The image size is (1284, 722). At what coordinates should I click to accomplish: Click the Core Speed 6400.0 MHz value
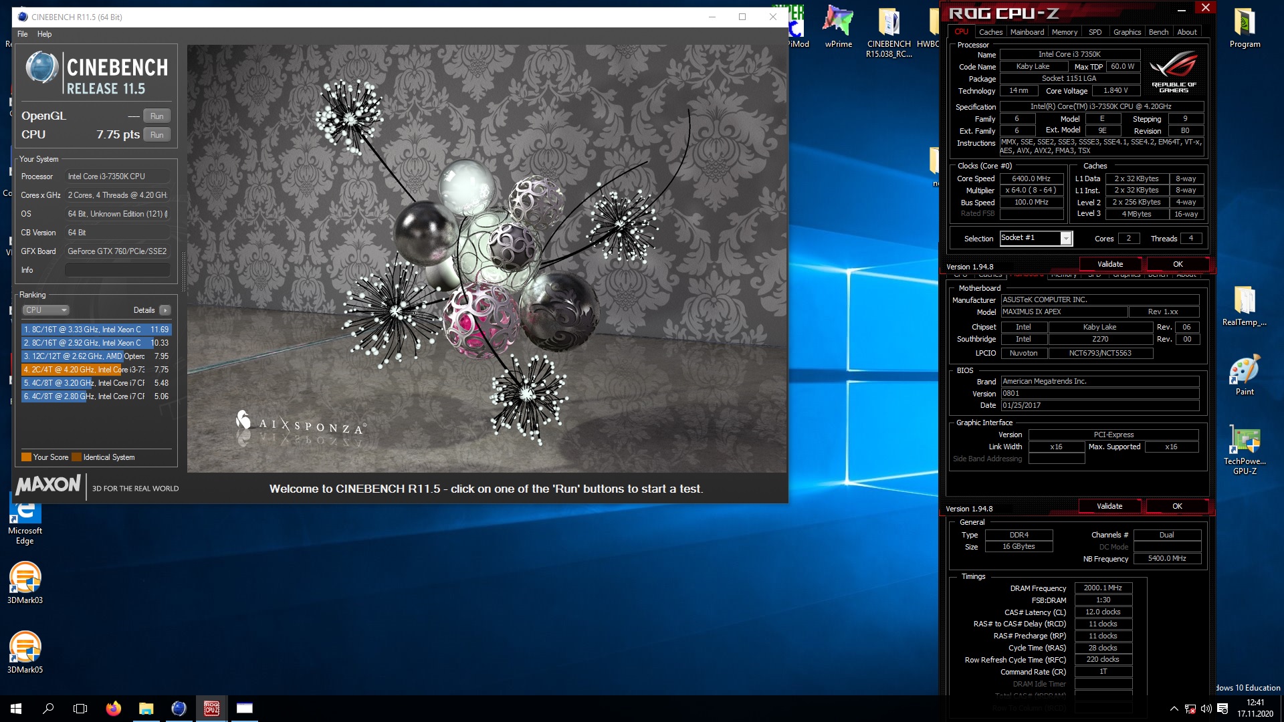click(x=1031, y=178)
